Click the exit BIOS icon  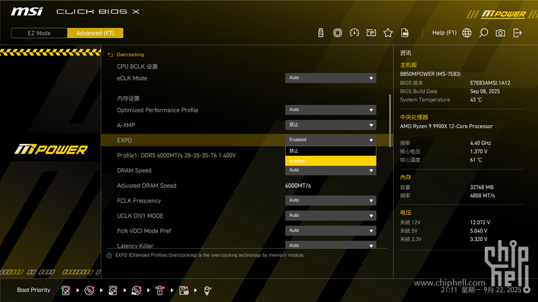click(517, 33)
